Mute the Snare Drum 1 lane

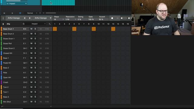(31, 38)
